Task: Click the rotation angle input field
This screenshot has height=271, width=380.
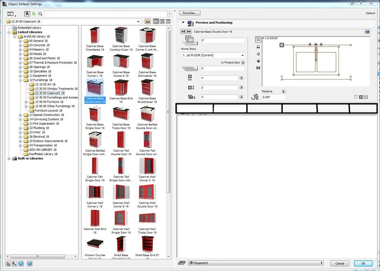Action: (273, 97)
